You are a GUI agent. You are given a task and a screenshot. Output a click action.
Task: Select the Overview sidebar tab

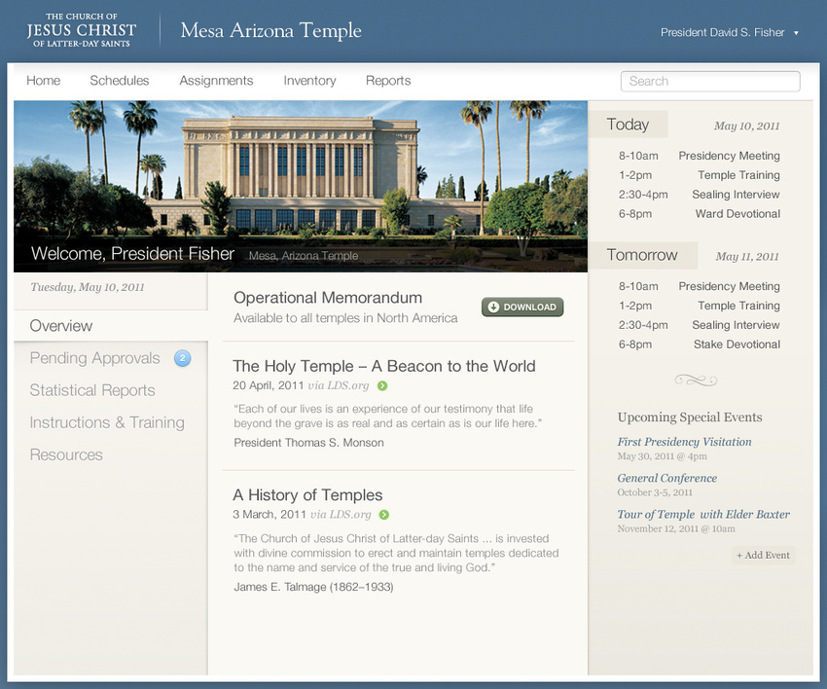point(111,326)
